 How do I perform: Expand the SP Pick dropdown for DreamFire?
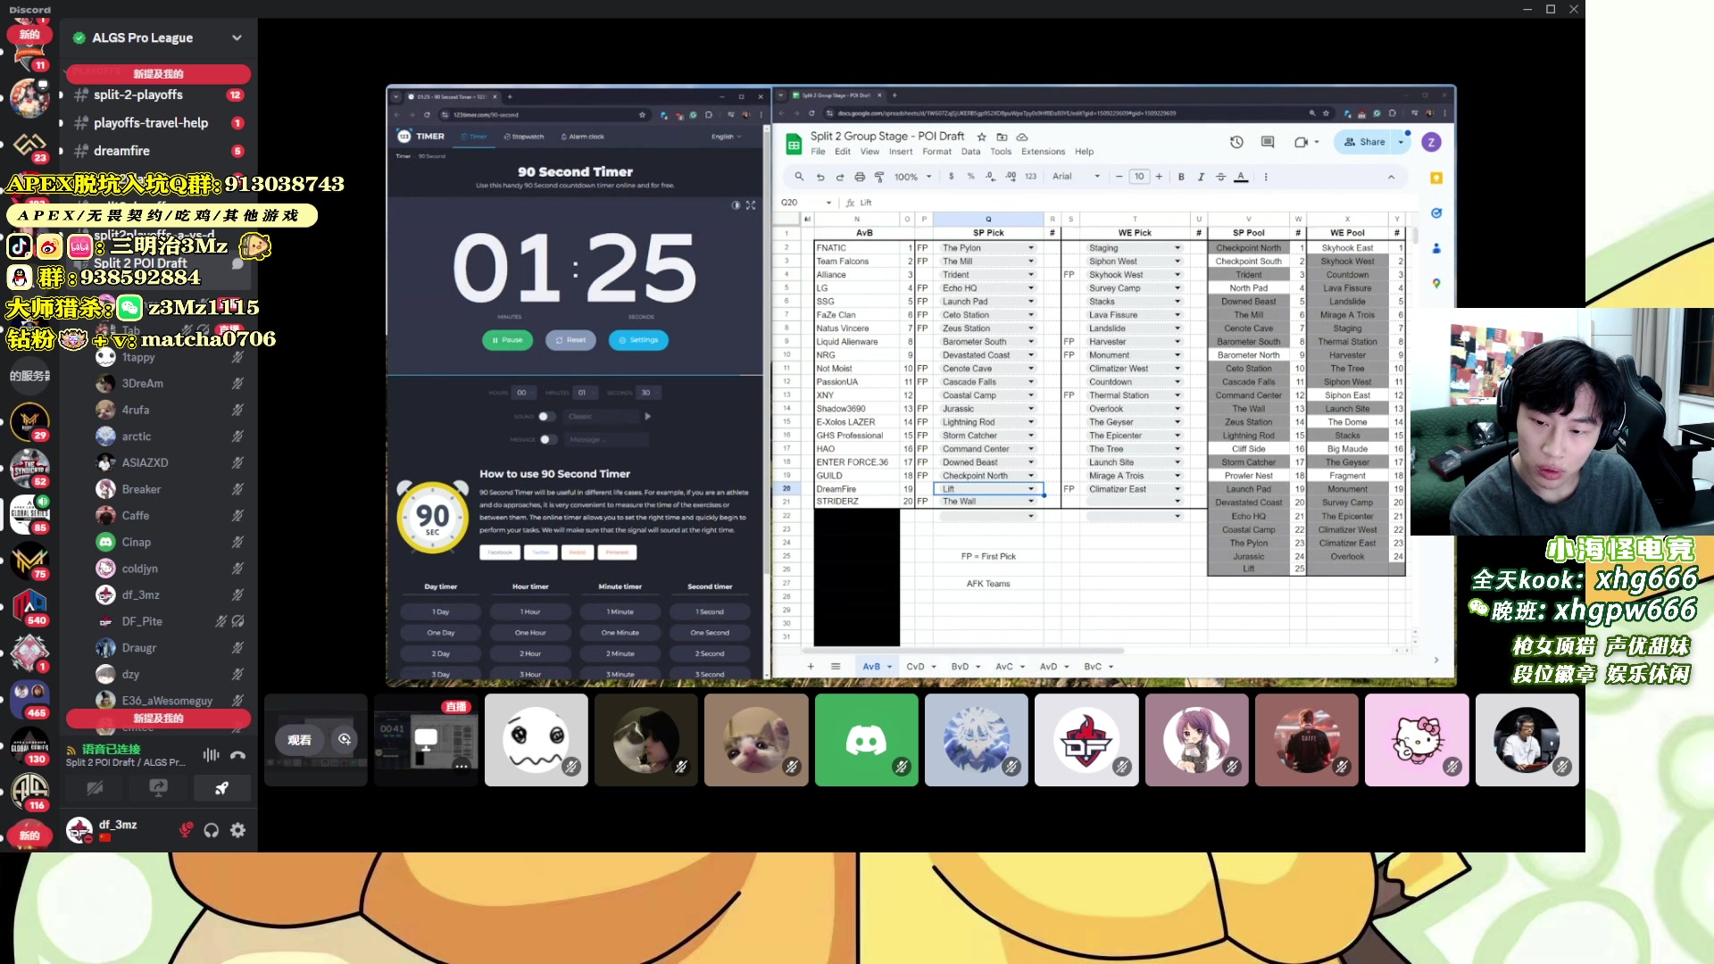point(1031,488)
